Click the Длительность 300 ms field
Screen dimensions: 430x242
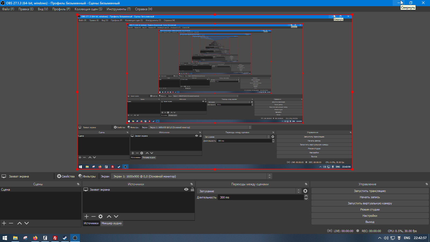(x=261, y=197)
